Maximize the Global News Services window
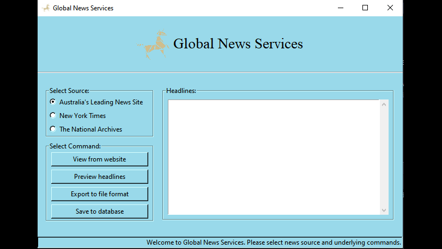 coord(365,8)
